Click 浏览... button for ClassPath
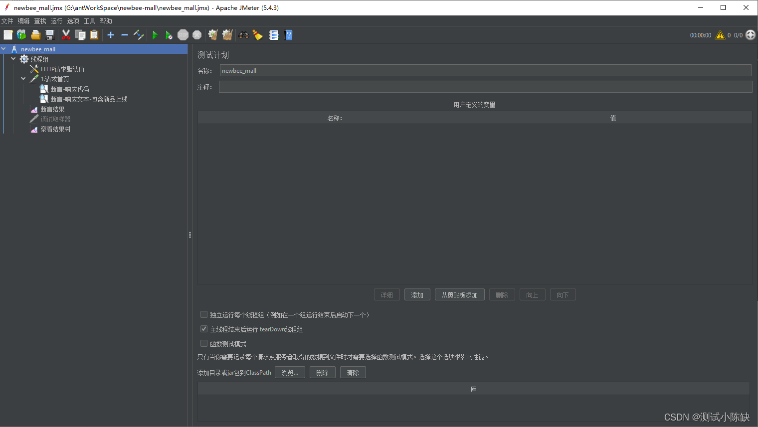The width and height of the screenshot is (758, 427). click(x=290, y=373)
